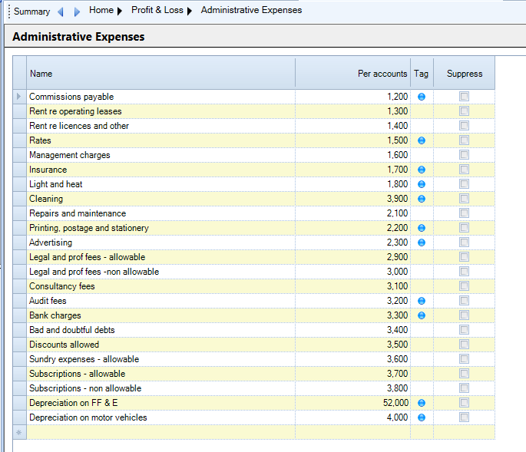526x452 pixels.
Task: Click the blue tag icon for Audit fees
Action: (x=422, y=301)
